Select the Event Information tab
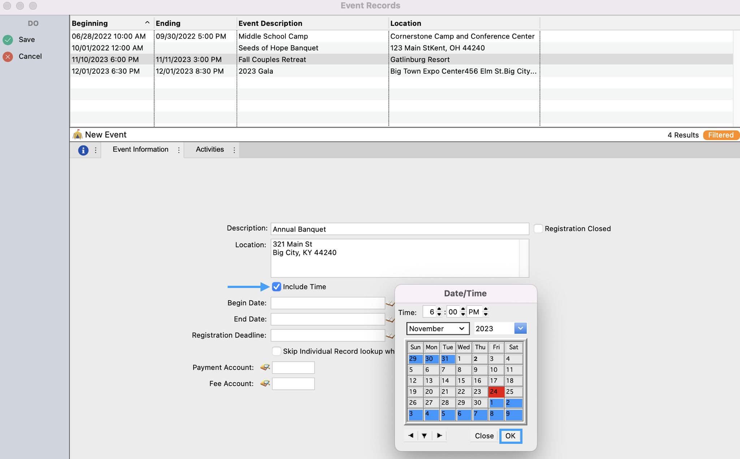Viewport: 740px width, 459px height. pos(140,149)
